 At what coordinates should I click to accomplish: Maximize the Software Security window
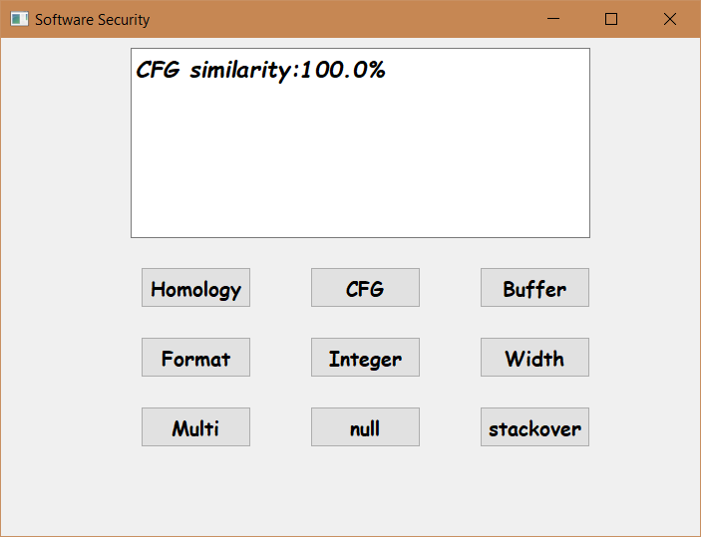point(611,19)
